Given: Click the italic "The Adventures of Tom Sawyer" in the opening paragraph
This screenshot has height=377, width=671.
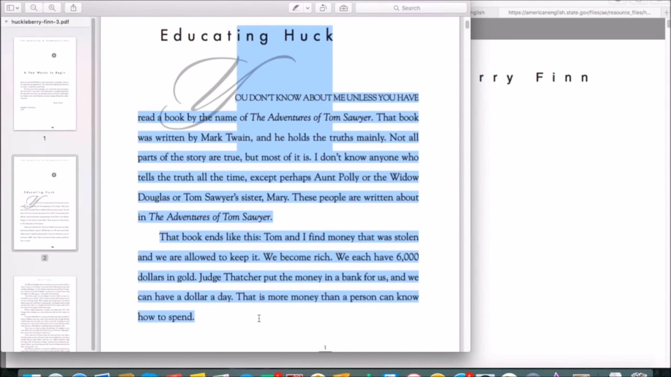Looking at the screenshot, I should (x=310, y=117).
